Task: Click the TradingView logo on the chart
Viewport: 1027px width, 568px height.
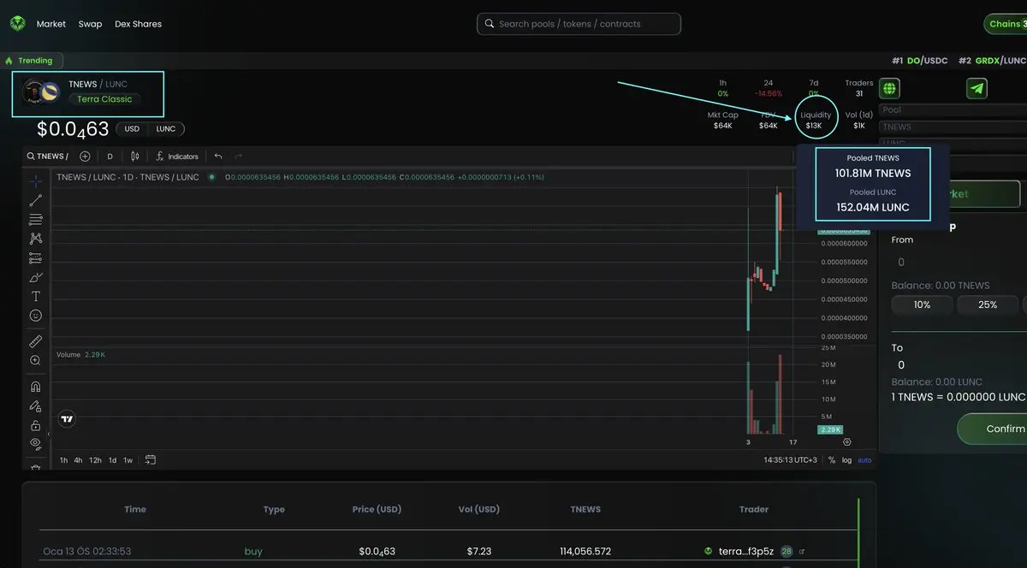Action: [67, 419]
